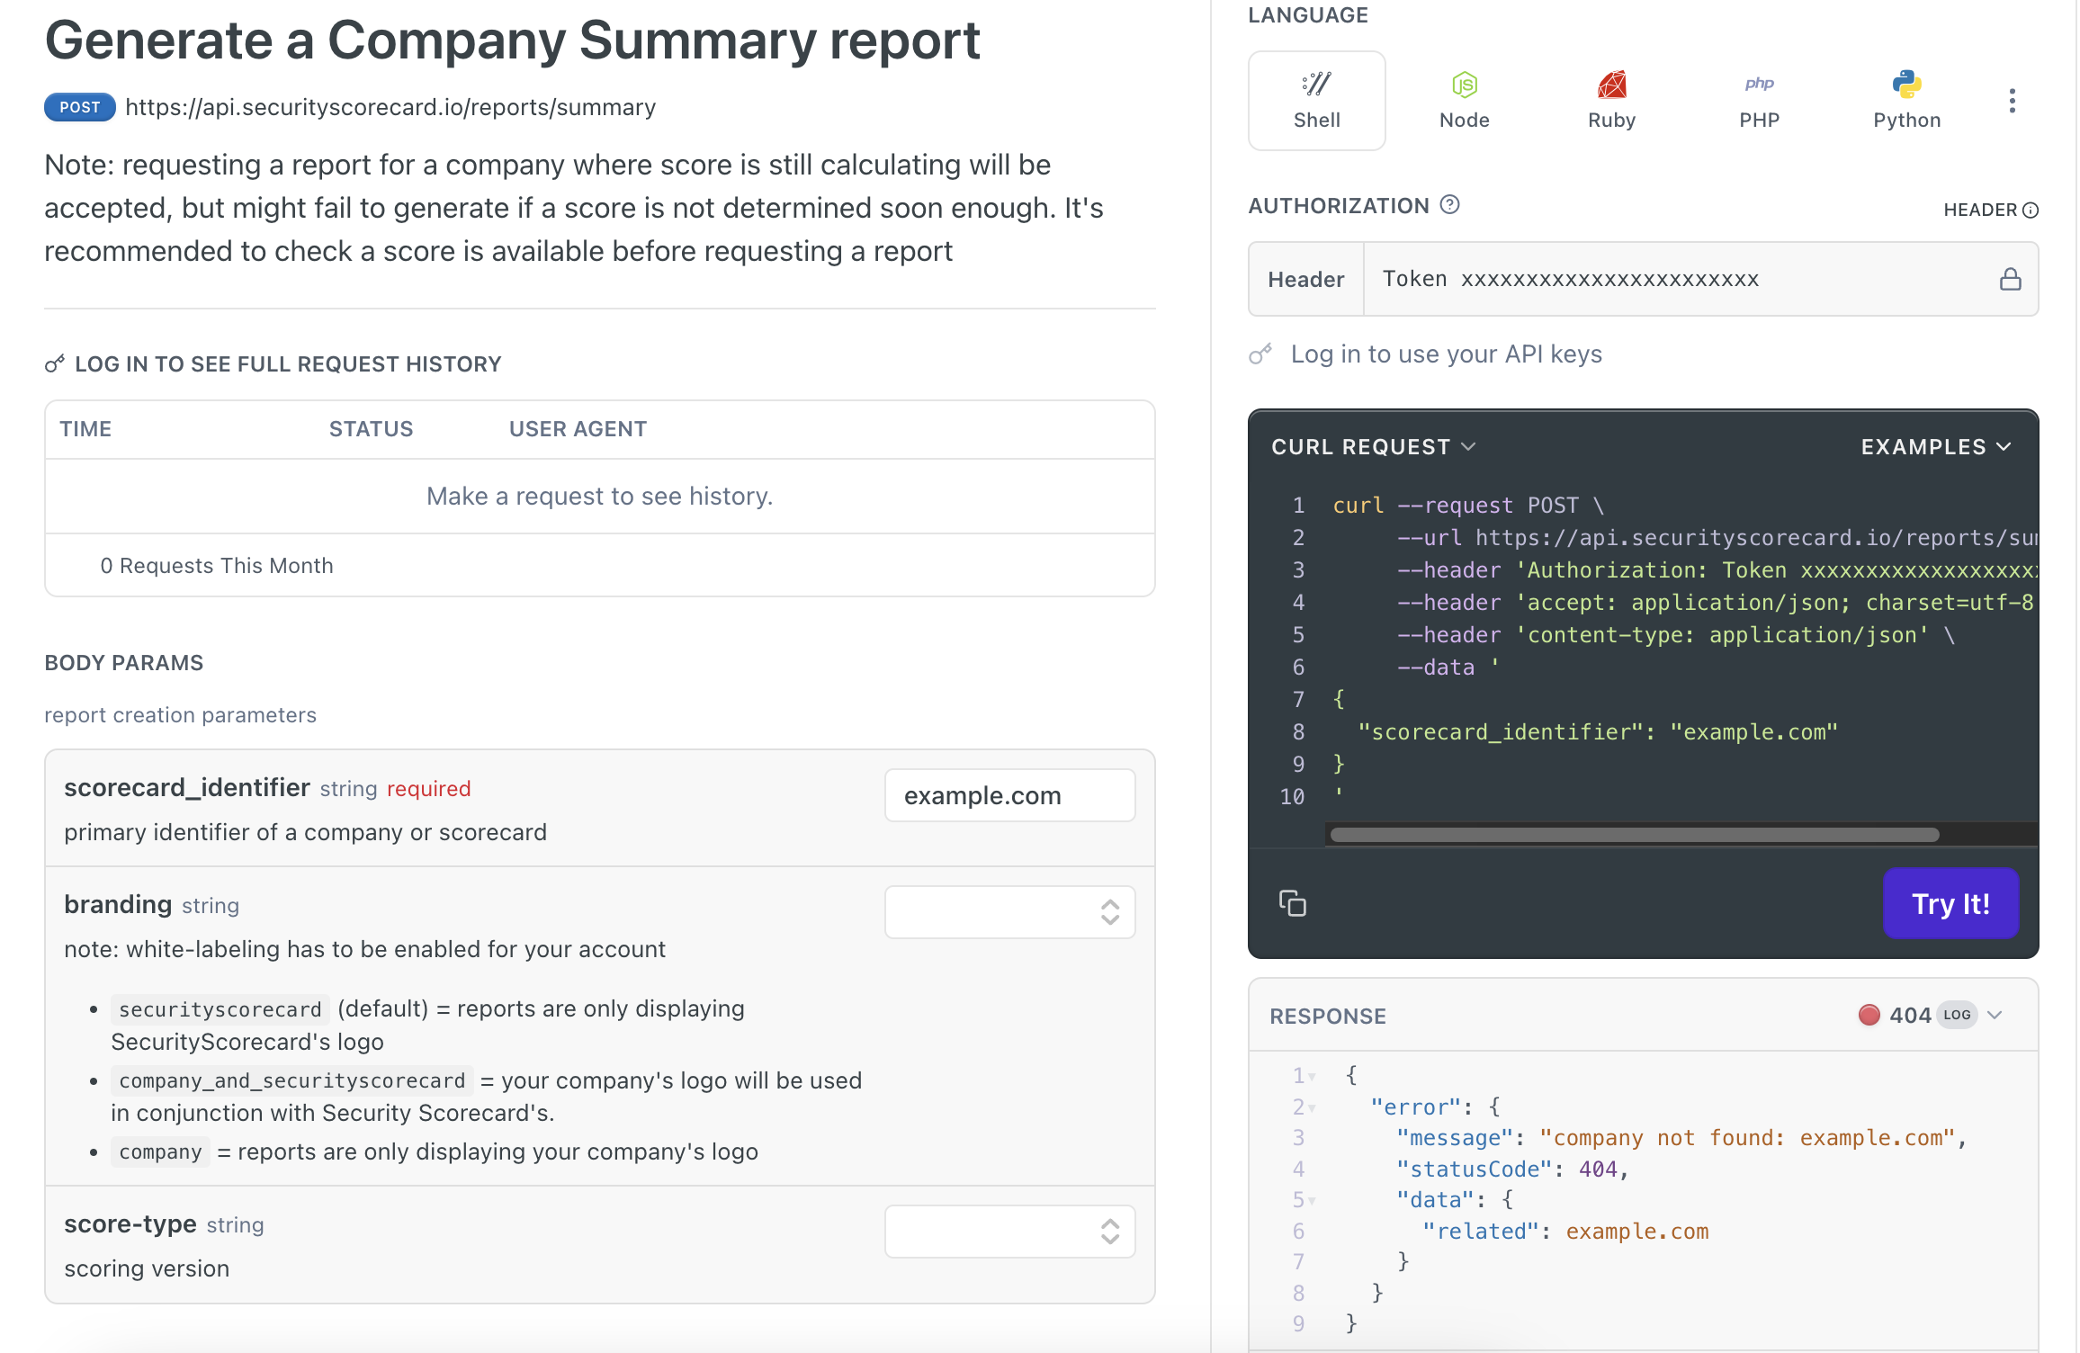Open more languages three-dot menu
This screenshot has height=1353, width=2080.
coord(2013,101)
